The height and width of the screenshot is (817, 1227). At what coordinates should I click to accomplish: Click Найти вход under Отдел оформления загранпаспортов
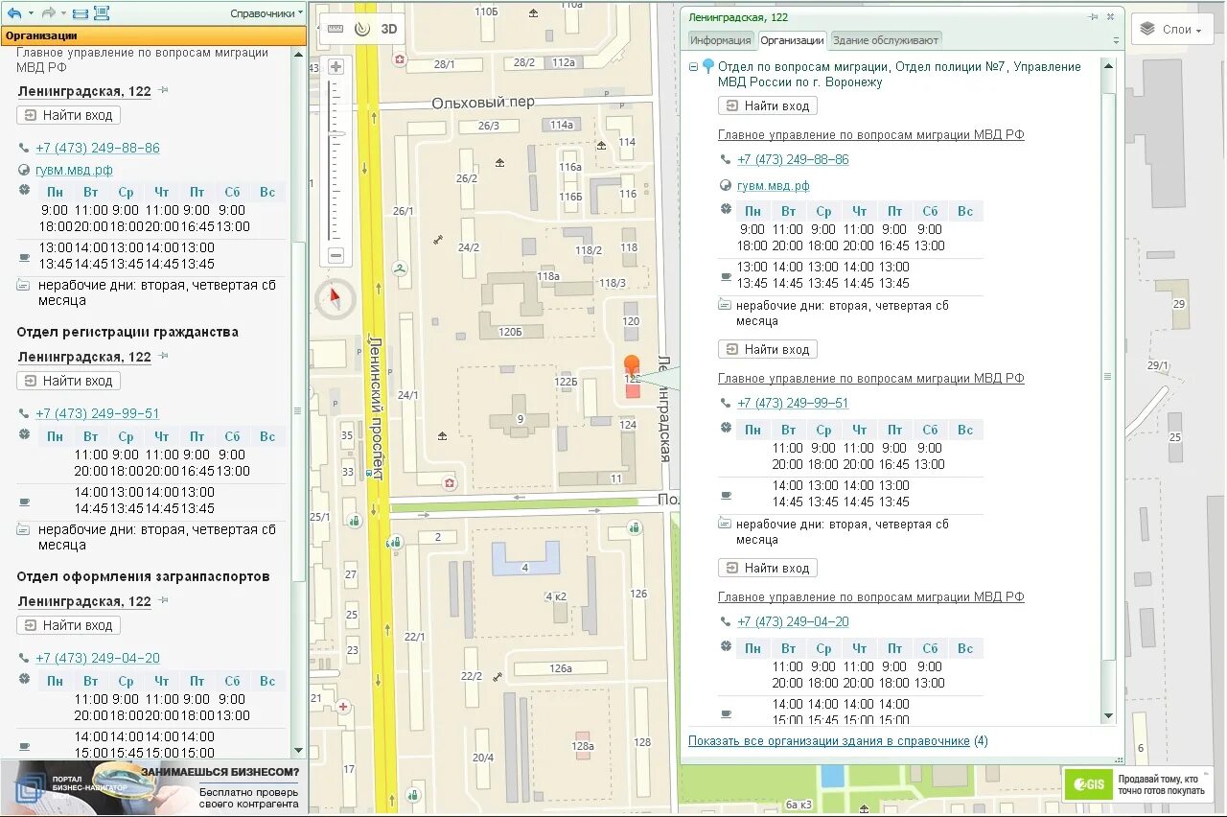pos(68,625)
